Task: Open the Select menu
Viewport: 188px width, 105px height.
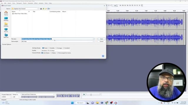Action: [9, 3]
